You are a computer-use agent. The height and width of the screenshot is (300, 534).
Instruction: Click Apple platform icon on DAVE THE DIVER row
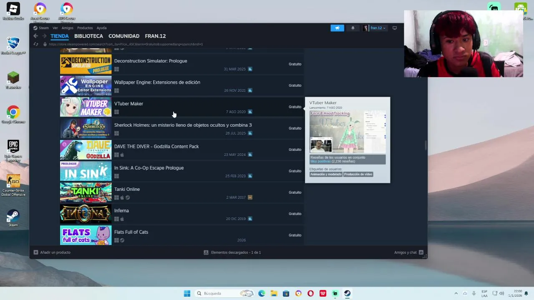coord(122,155)
